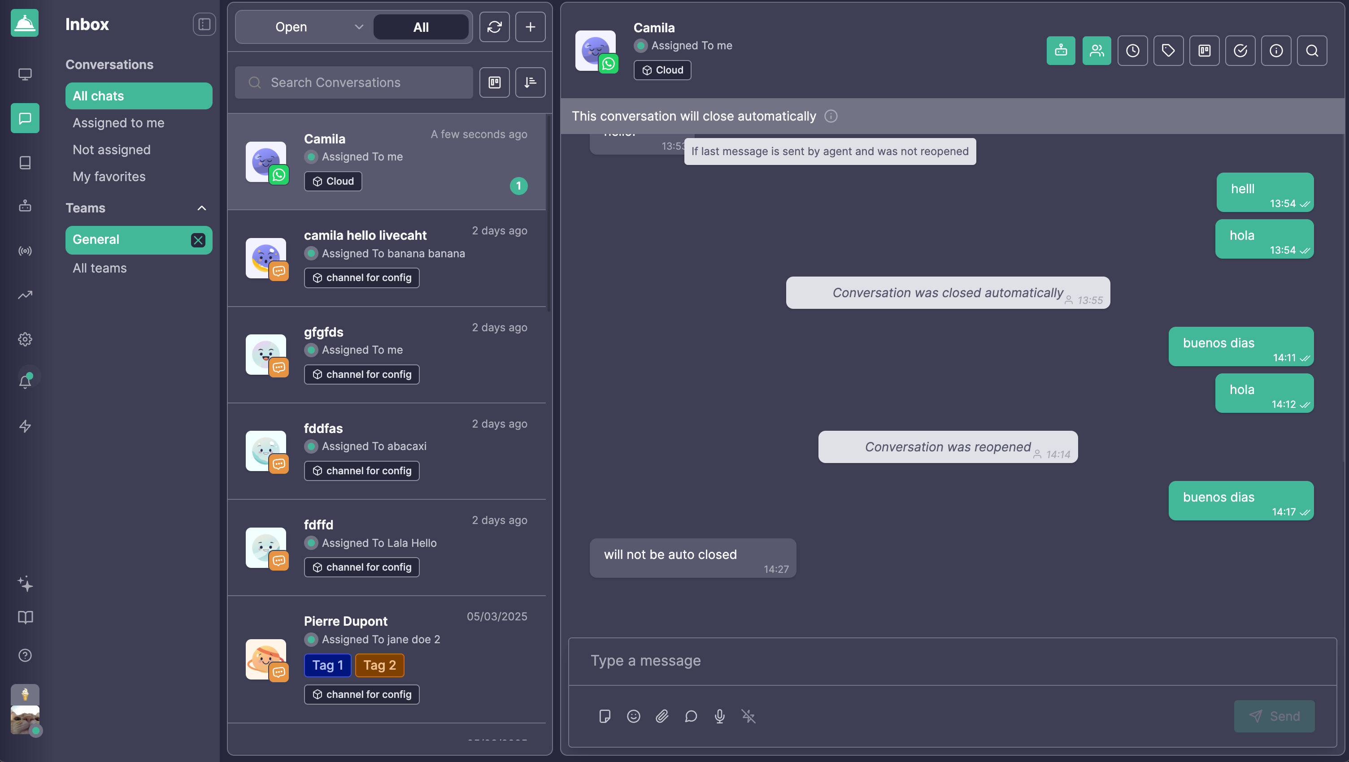Click the microphone voice message icon
The image size is (1349, 762).
[x=719, y=716]
